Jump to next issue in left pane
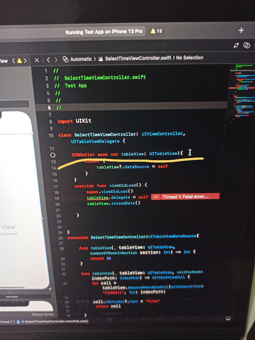The width and height of the screenshot is (255, 340). tap(25, 61)
